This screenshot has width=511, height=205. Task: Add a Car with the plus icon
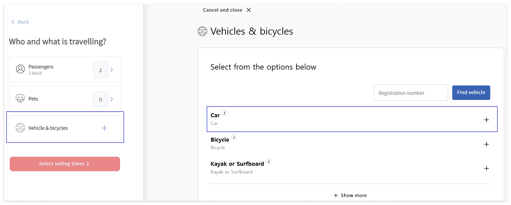click(x=487, y=120)
